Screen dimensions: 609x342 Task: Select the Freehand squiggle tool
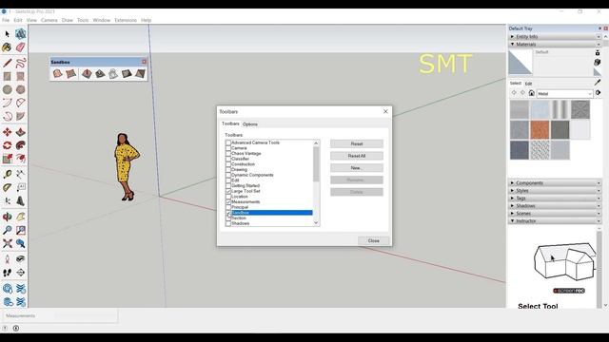coord(21,63)
